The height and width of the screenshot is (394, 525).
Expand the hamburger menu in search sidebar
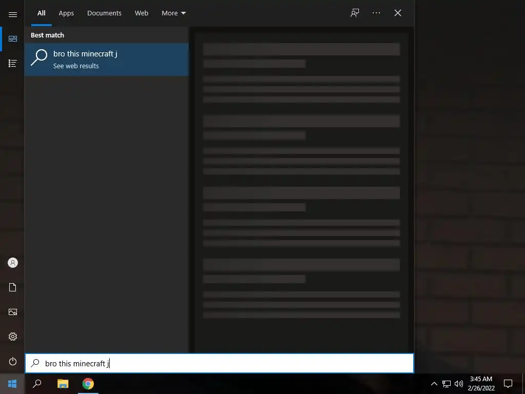[13, 14]
